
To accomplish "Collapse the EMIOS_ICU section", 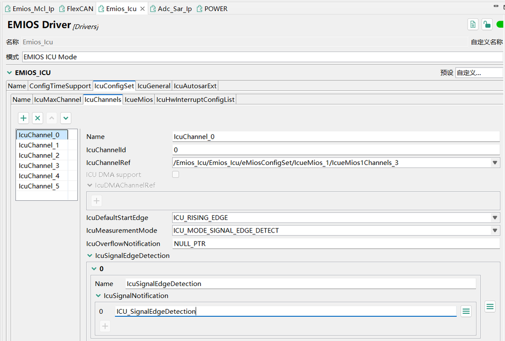I will pos(9,73).
